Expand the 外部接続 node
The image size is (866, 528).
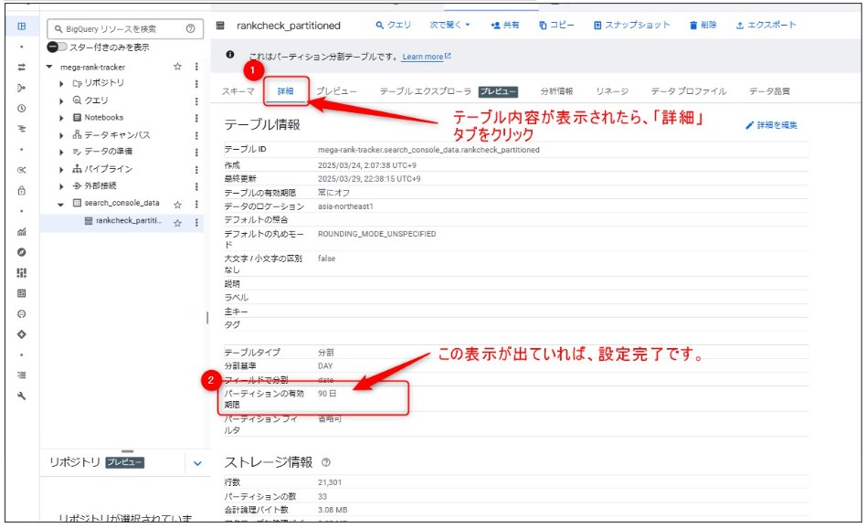[x=61, y=186]
